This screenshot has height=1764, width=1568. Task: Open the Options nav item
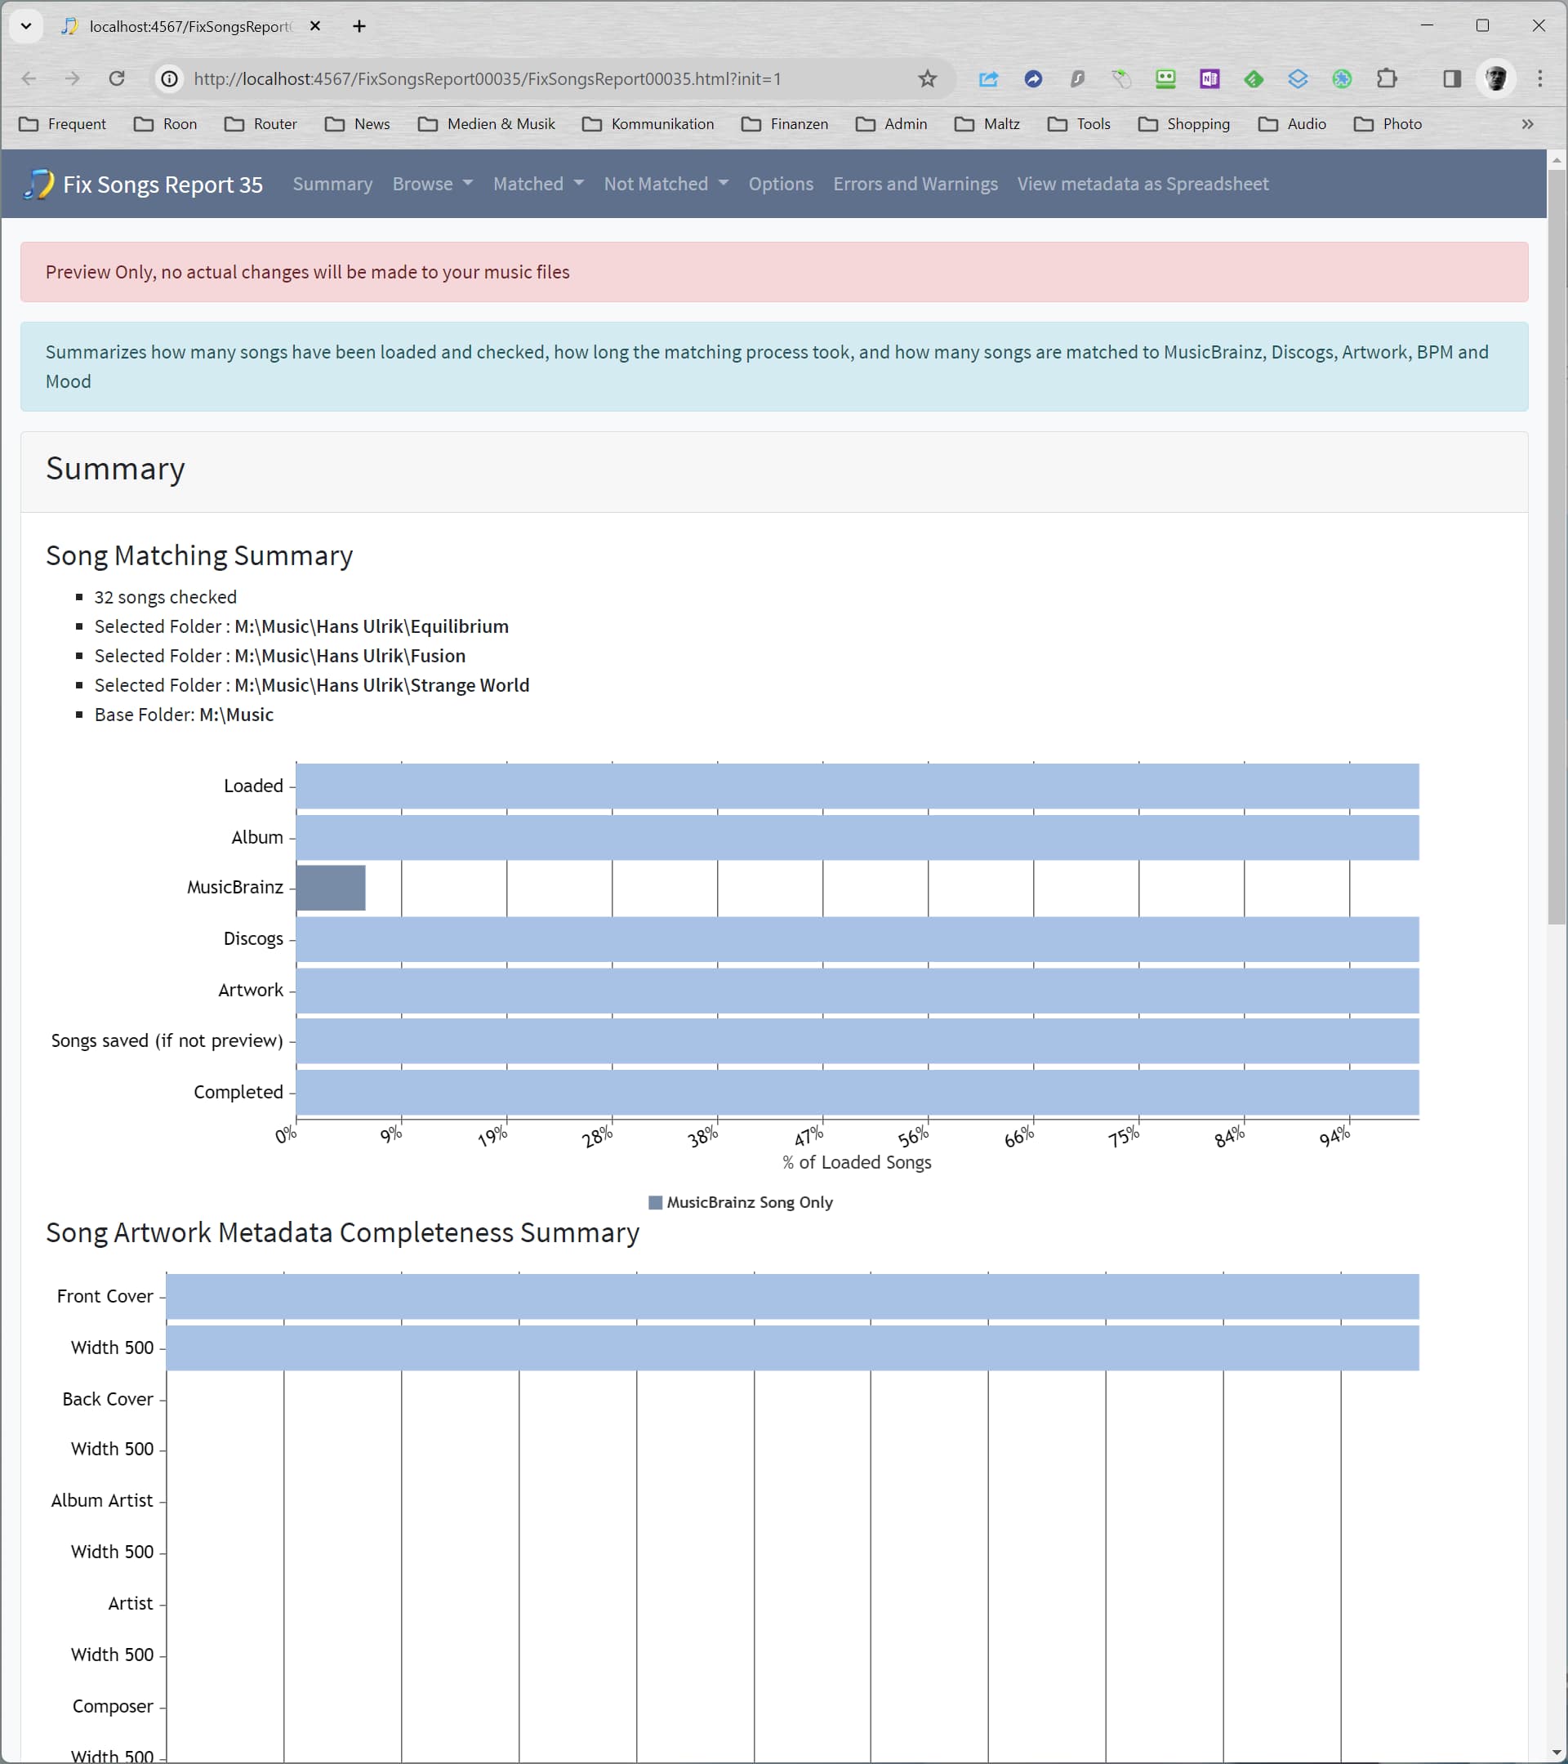pos(780,184)
